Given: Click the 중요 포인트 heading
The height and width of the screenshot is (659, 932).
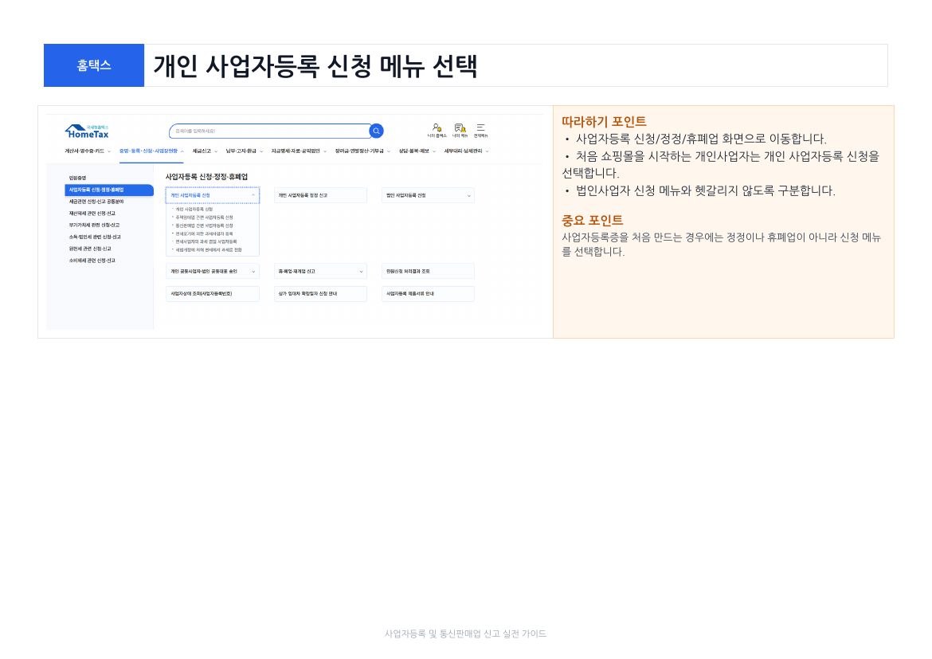Looking at the screenshot, I should point(592,221).
